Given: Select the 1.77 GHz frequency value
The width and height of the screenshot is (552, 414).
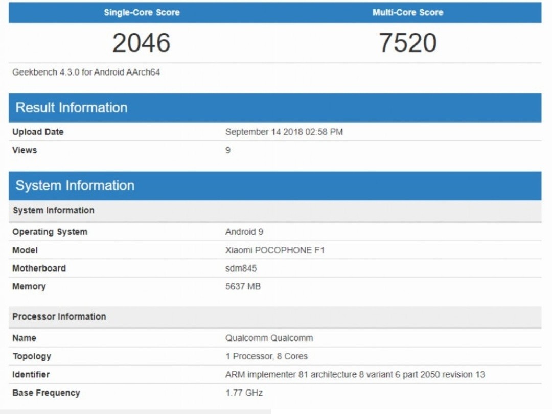Looking at the screenshot, I should [244, 393].
